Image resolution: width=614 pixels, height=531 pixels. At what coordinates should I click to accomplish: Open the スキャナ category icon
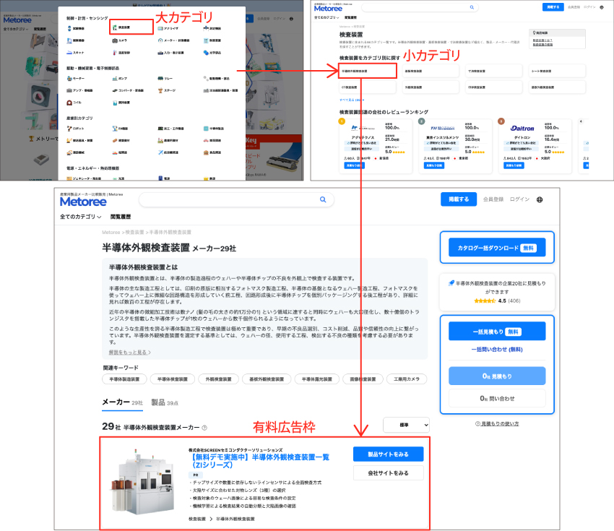click(69, 53)
